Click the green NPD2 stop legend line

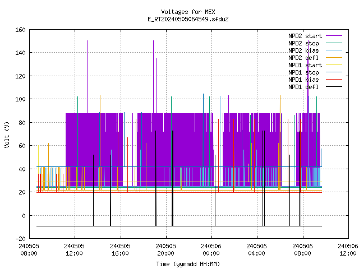point(334,43)
